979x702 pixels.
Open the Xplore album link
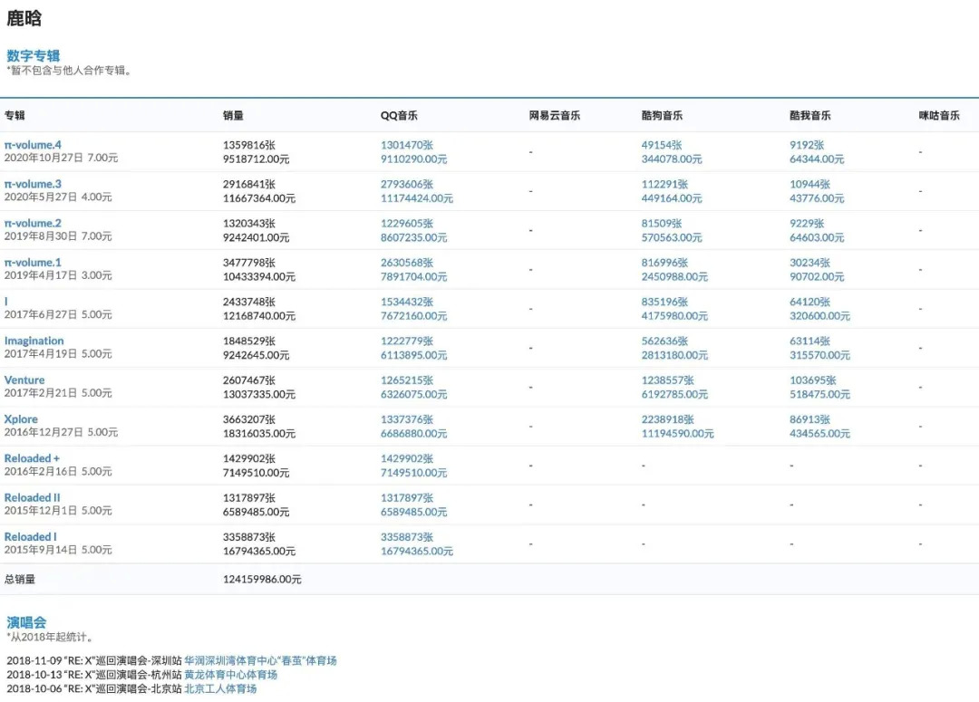click(x=21, y=419)
